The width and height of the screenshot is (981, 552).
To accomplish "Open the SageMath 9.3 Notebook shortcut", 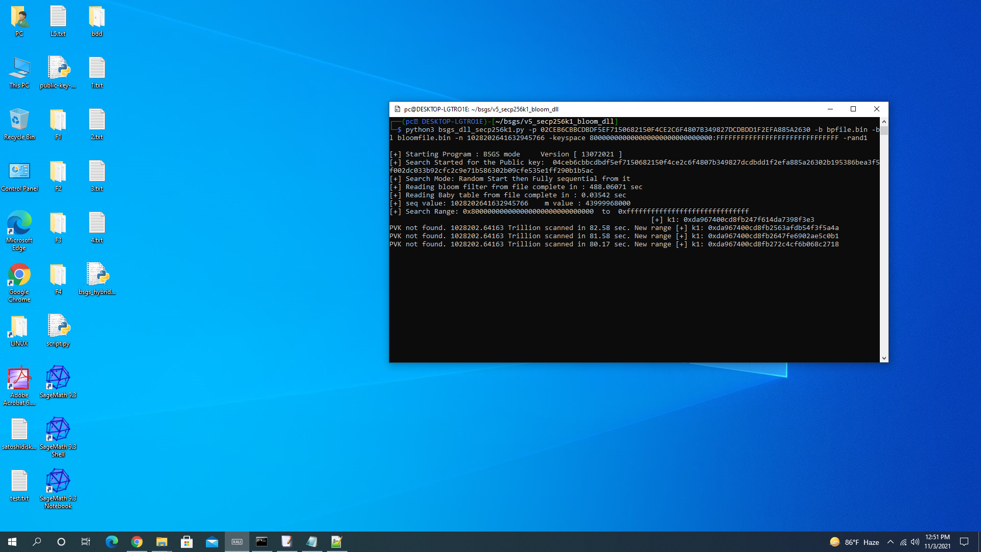I will point(58,482).
